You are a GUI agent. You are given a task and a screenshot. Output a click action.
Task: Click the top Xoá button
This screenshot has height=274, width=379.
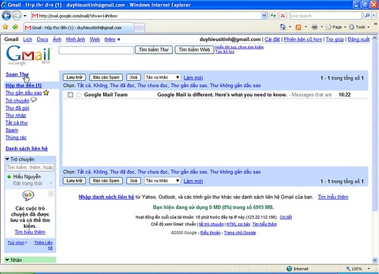(x=133, y=77)
